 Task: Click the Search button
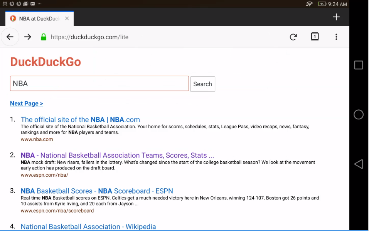(x=202, y=84)
